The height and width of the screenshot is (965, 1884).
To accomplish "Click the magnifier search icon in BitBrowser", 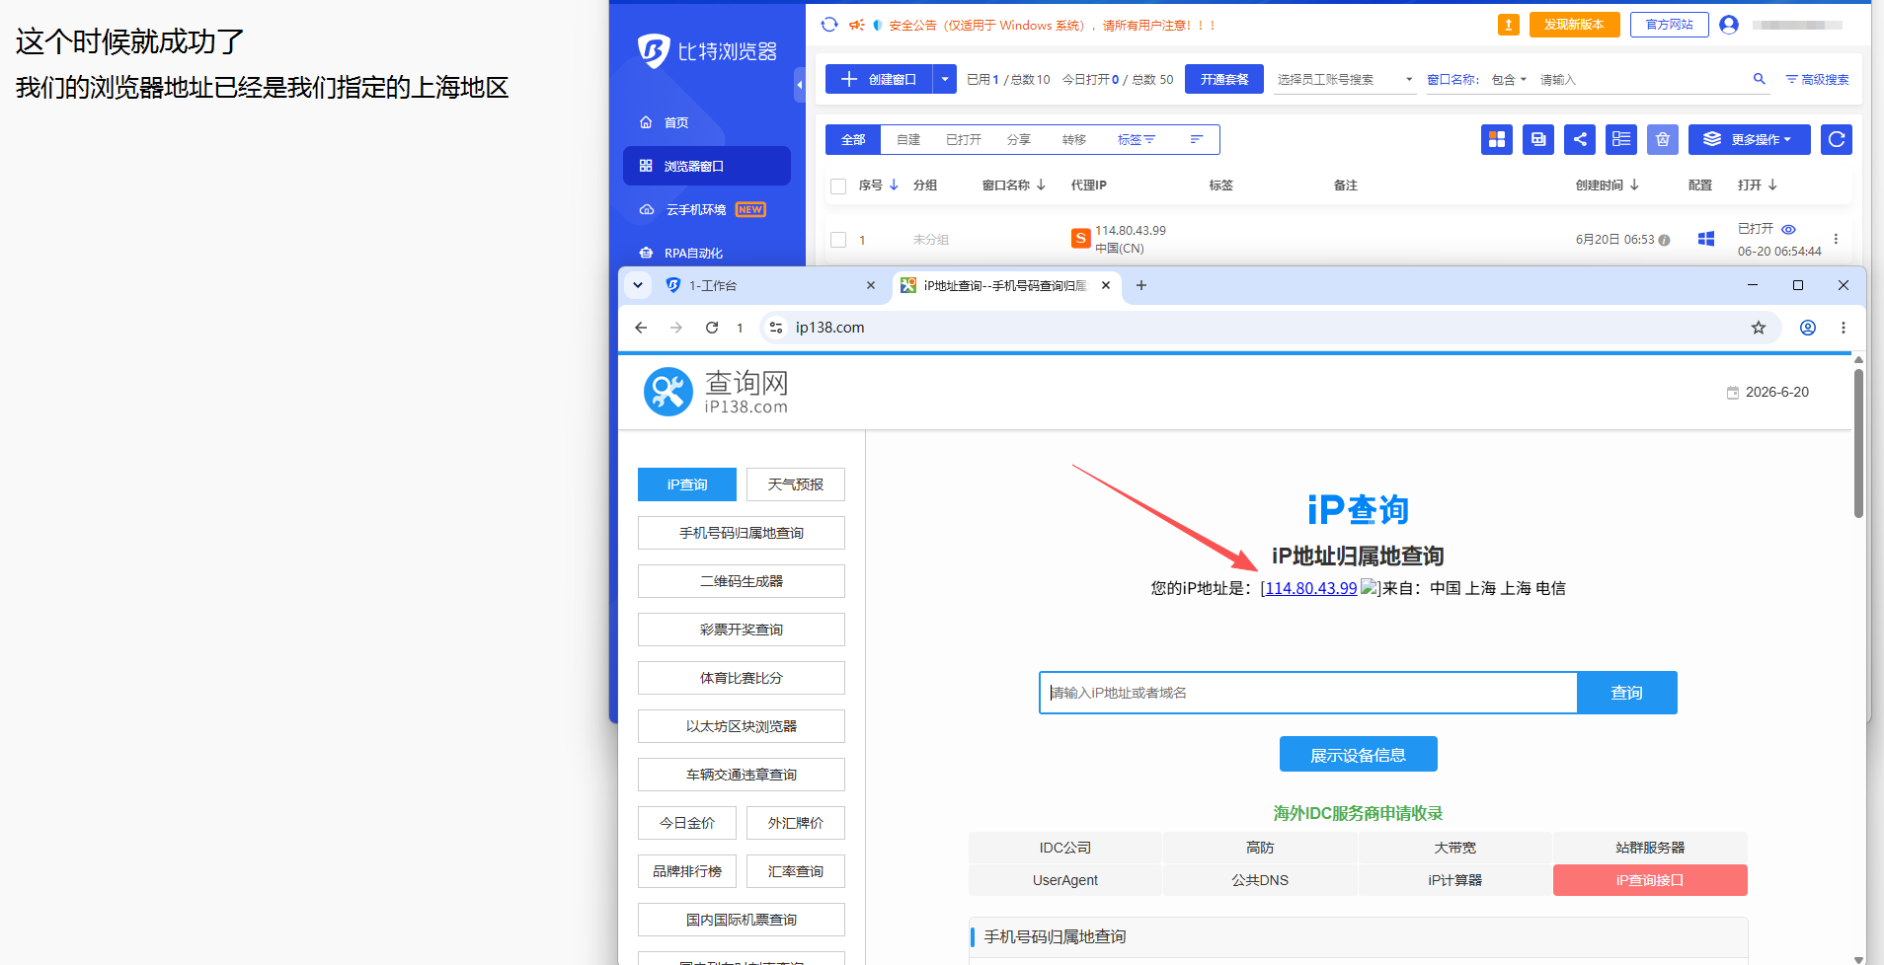I will point(1759,79).
